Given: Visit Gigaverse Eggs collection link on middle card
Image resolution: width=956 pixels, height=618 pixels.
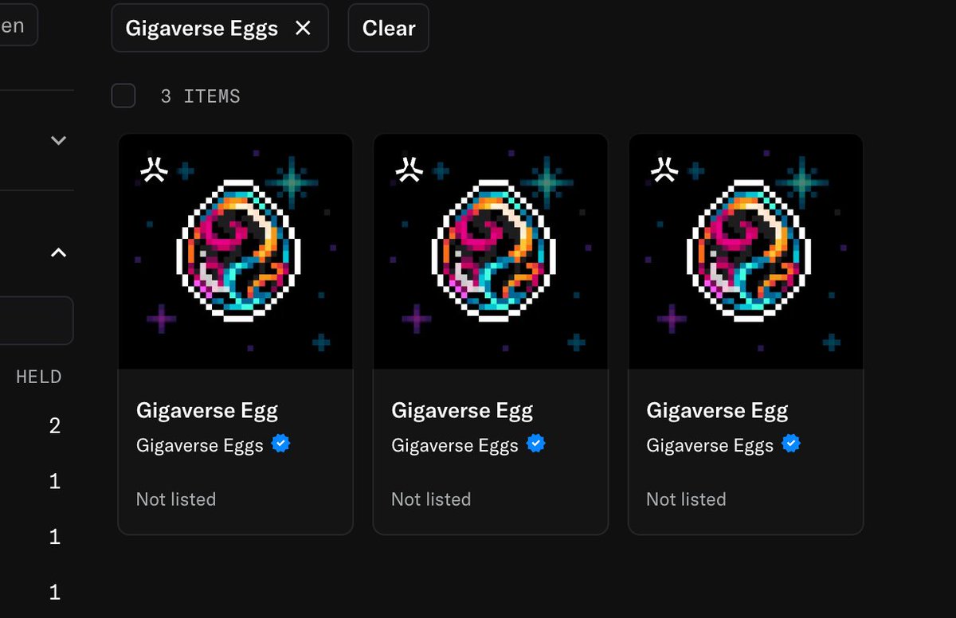Looking at the screenshot, I should coord(455,445).
